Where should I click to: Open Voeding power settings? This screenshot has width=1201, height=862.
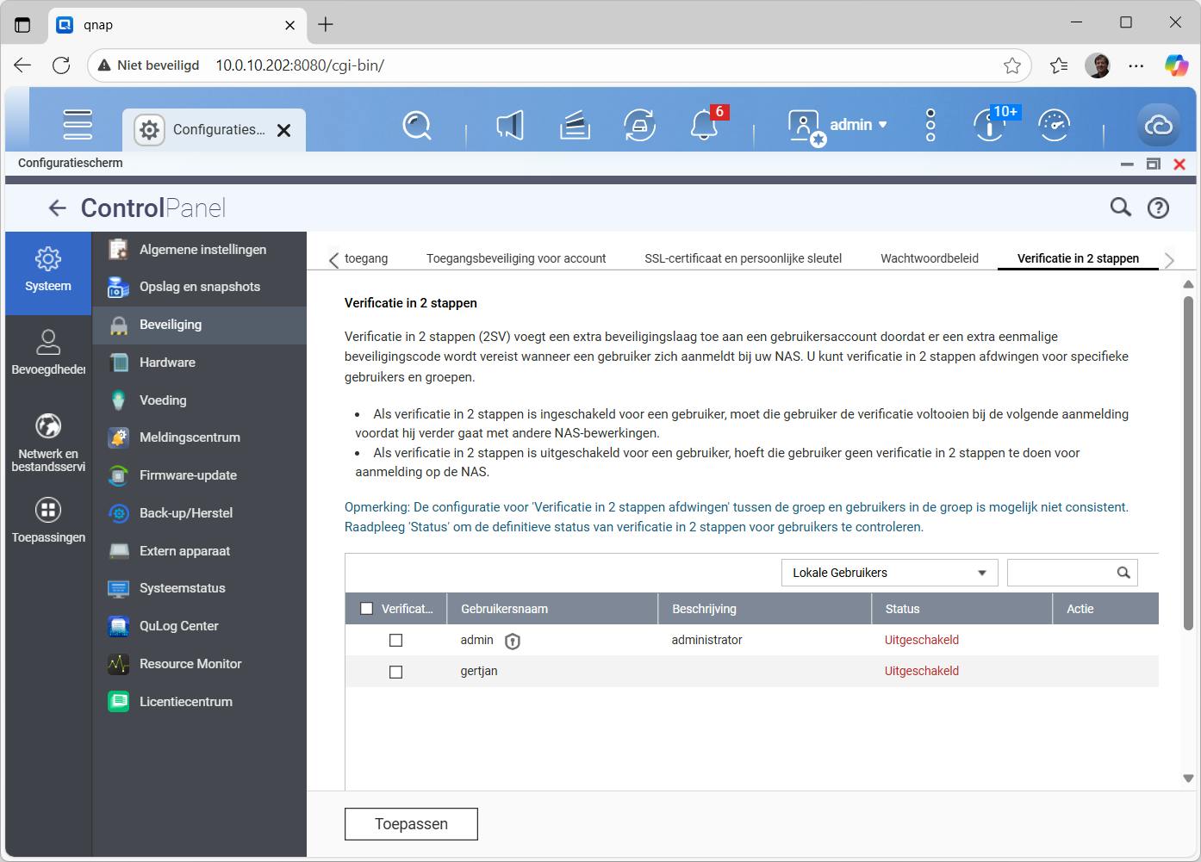click(x=199, y=400)
